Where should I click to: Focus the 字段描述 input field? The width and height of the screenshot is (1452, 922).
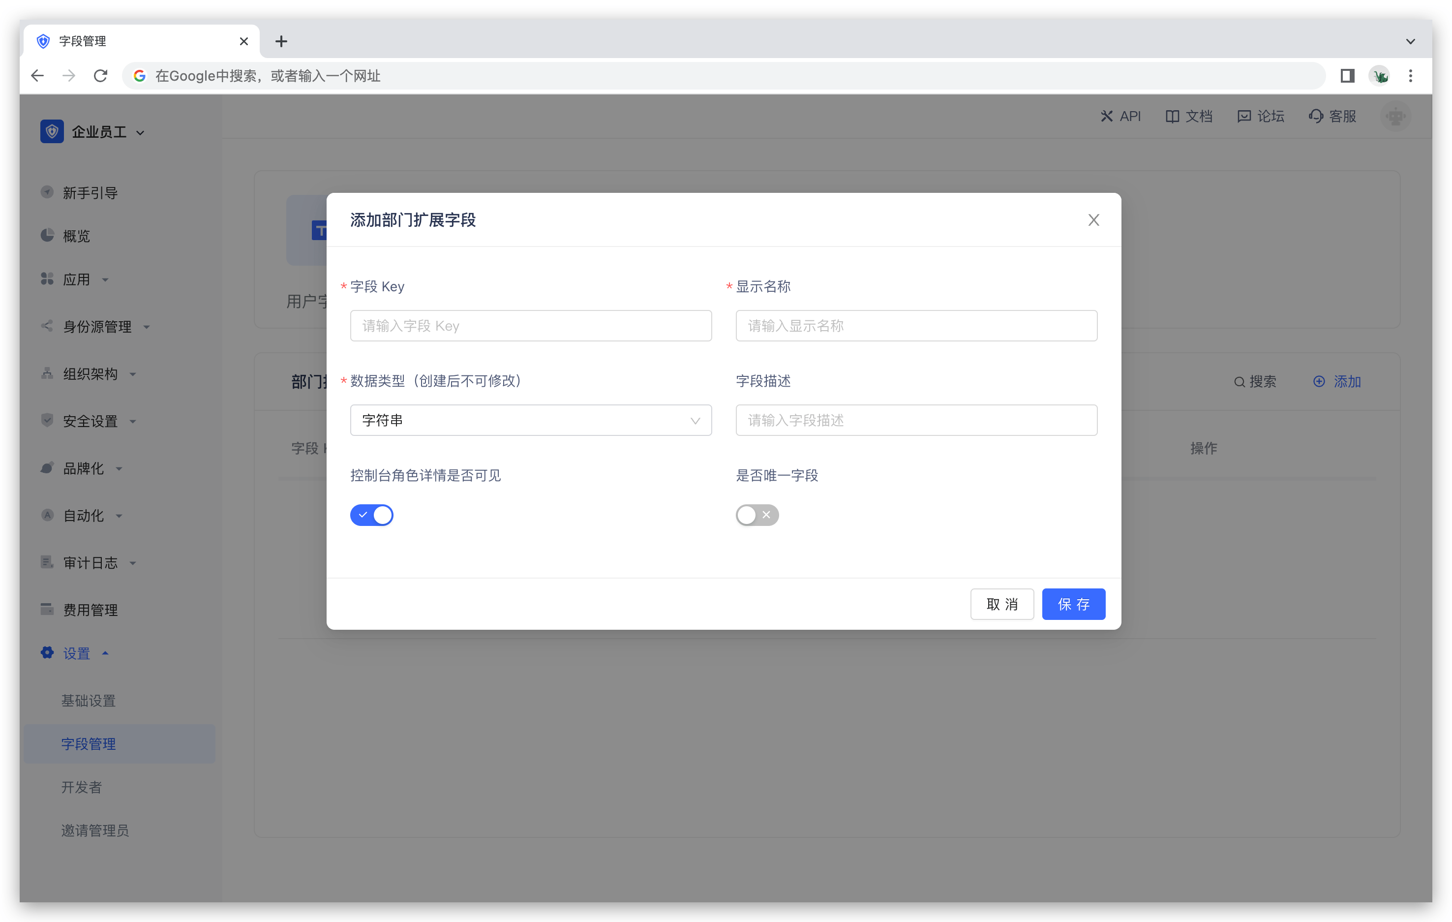click(915, 420)
